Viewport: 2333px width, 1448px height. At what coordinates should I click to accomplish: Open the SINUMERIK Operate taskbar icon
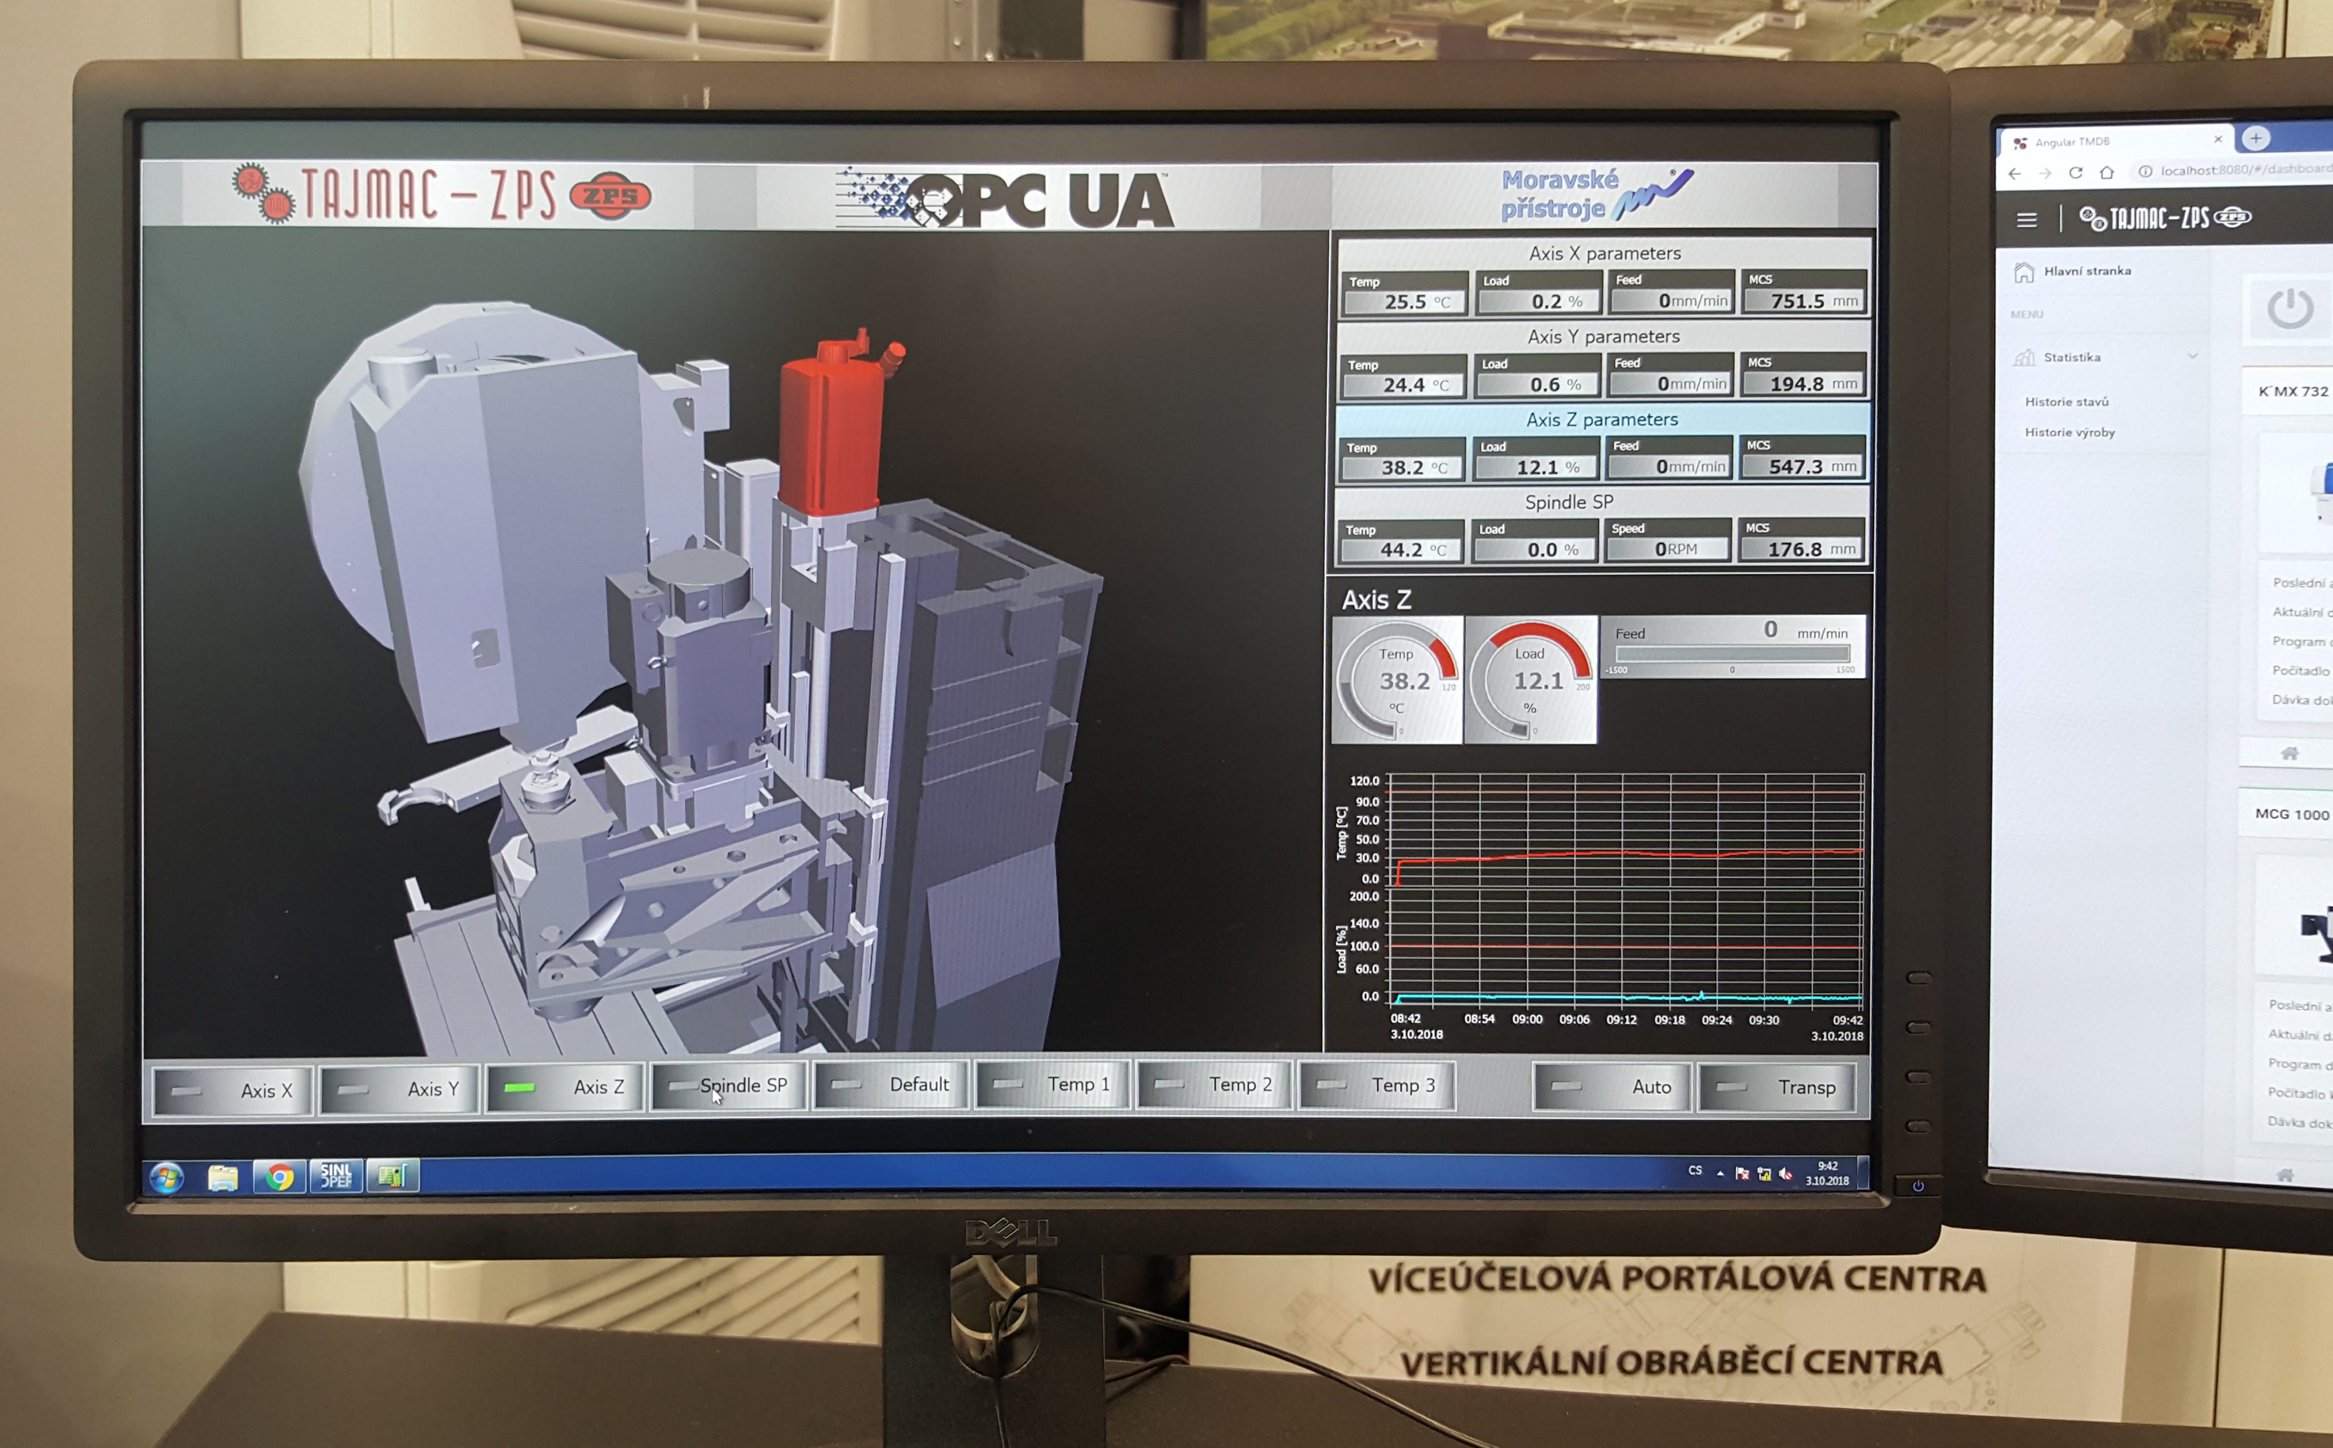[x=336, y=1175]
